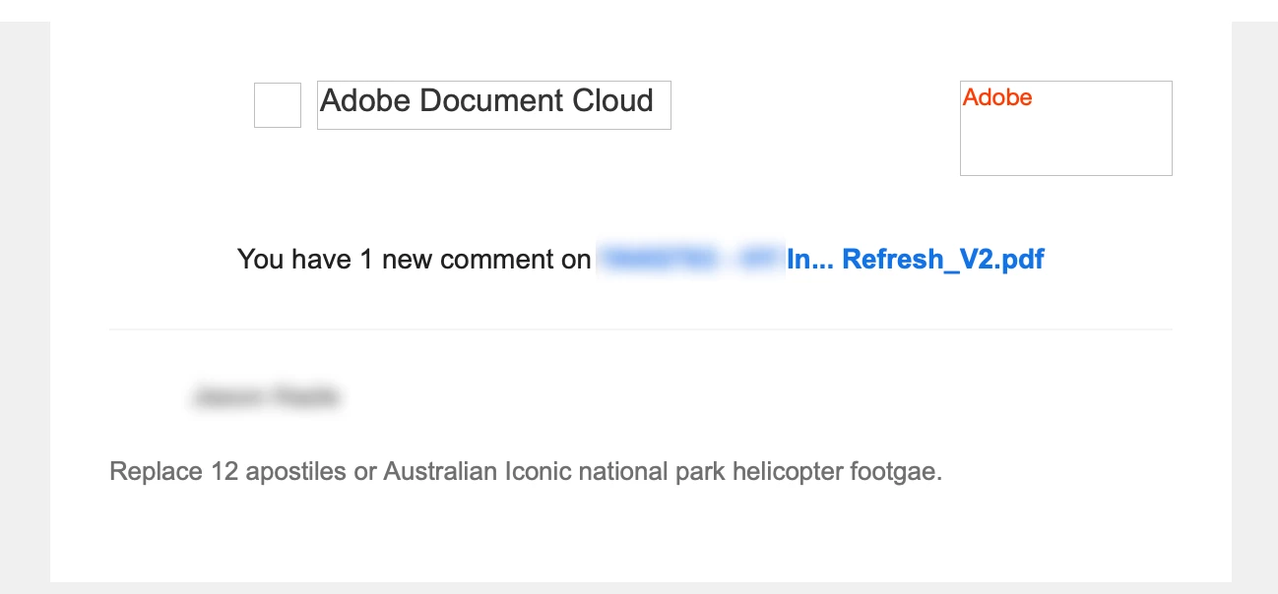
Task: Click the misspelled word "footgae."
Action: point(895,472)
